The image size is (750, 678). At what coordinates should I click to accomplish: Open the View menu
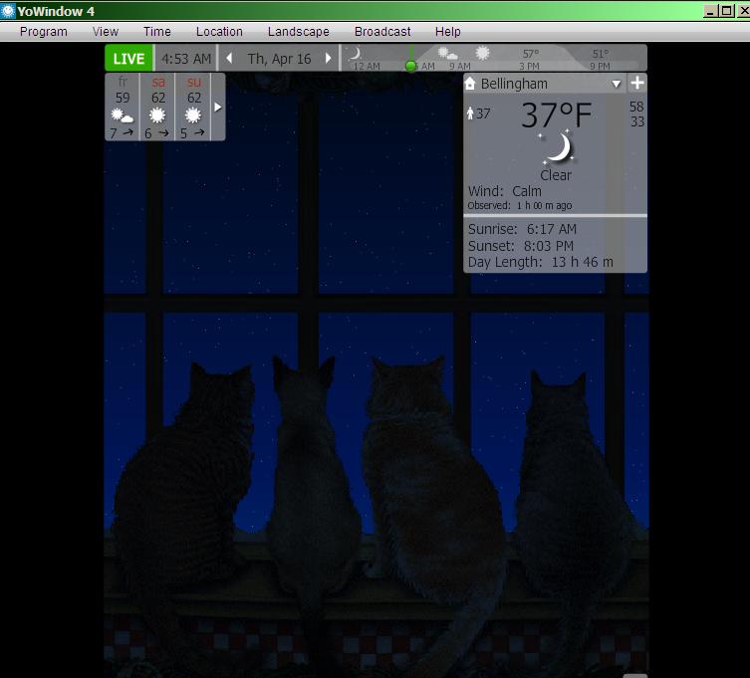pyautogui.click(x=106, y=32)
